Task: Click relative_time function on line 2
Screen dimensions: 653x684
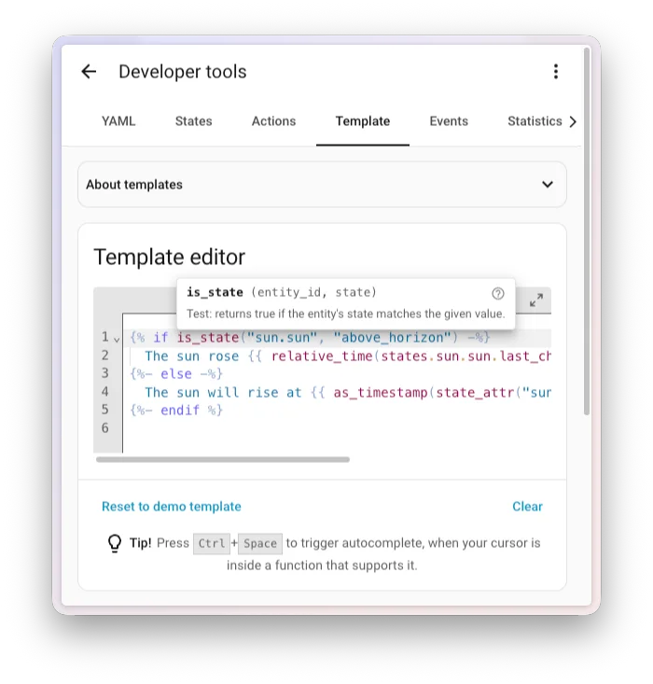Action: [x=322, y=356]
